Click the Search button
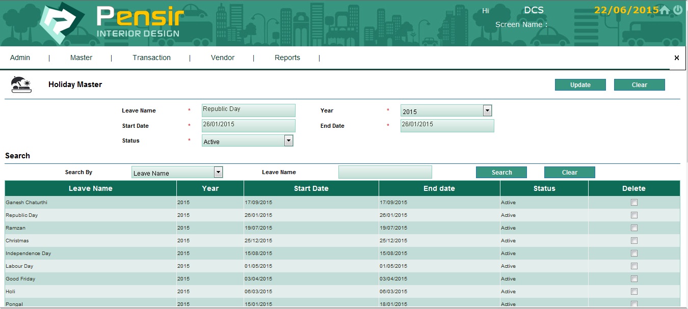The width and height of the screenshot is (688, 309). point(501,173)
